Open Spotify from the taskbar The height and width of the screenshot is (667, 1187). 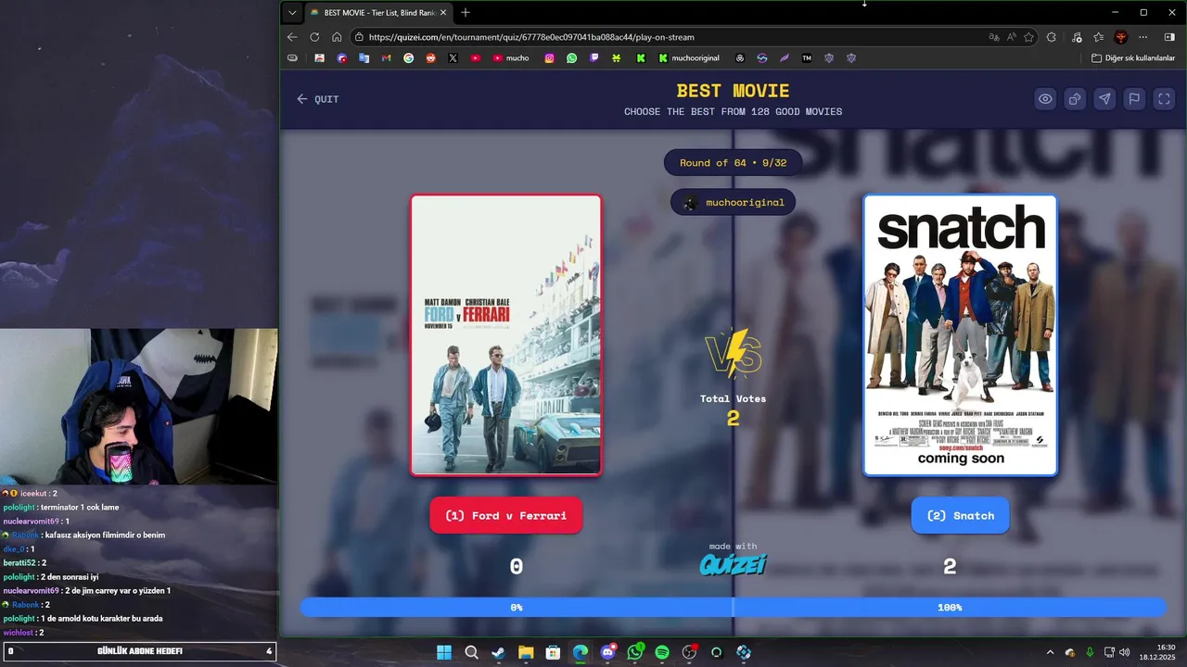662,652
